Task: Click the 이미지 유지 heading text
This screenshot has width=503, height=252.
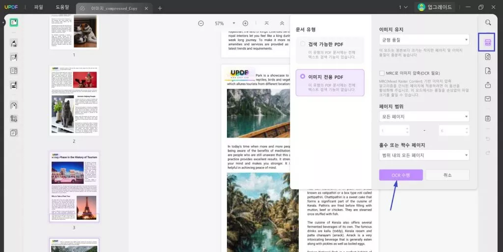Action: pos(391,29)
